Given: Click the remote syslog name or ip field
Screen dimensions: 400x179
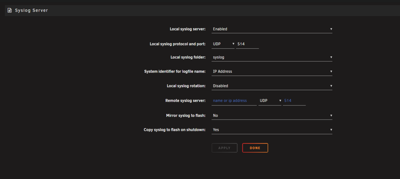Looking at the screenshot, I should tap(234, 101).
